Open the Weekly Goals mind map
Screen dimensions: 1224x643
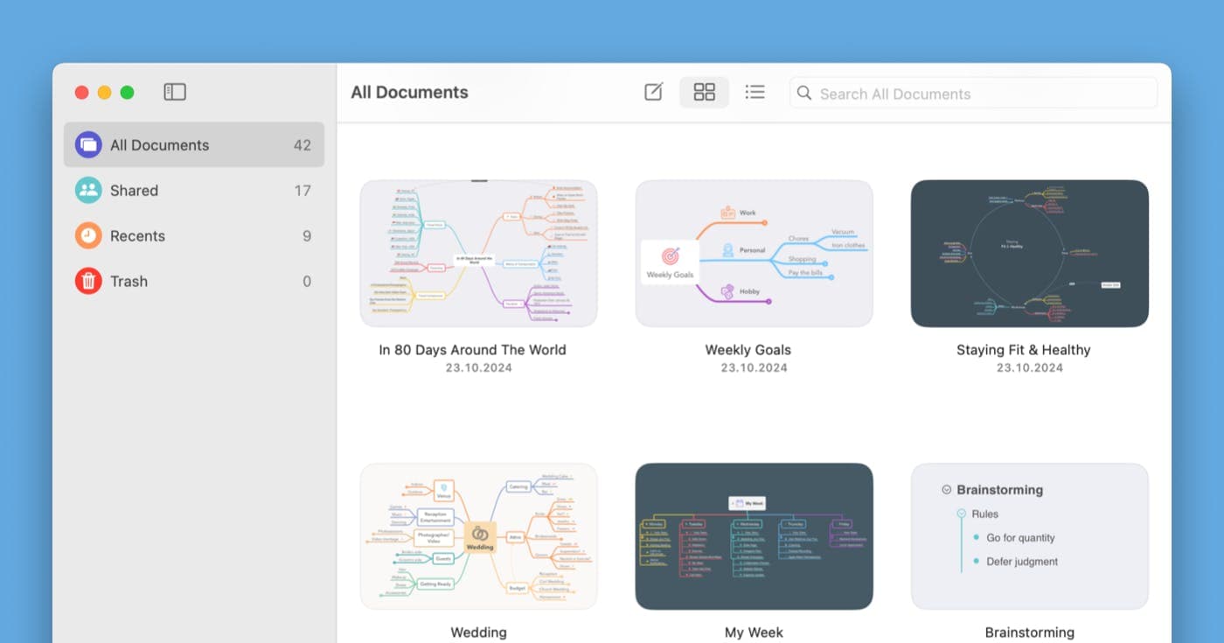point(754,253)
